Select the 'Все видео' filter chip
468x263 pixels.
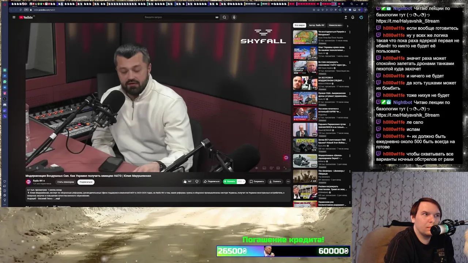(x=299, y=25)
